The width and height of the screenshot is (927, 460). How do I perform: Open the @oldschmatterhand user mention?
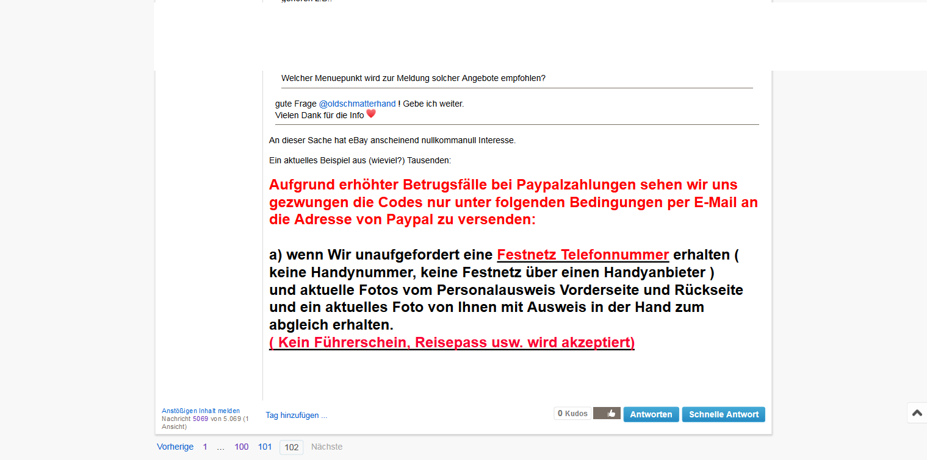357,104
